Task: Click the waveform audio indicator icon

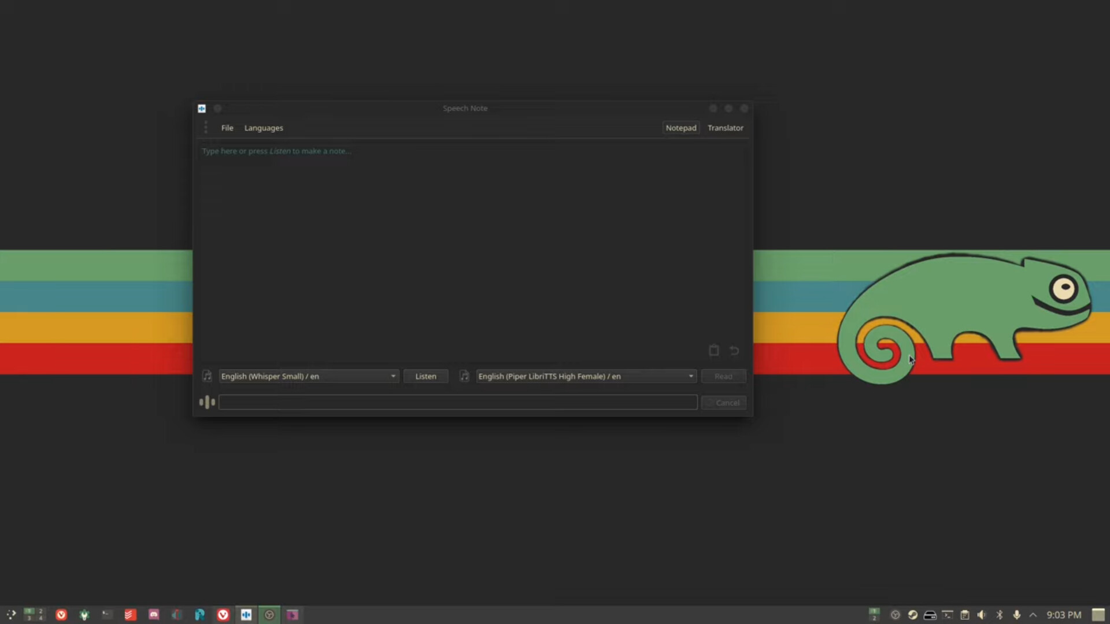Action: pyautogui.click(x=207, y=402)
